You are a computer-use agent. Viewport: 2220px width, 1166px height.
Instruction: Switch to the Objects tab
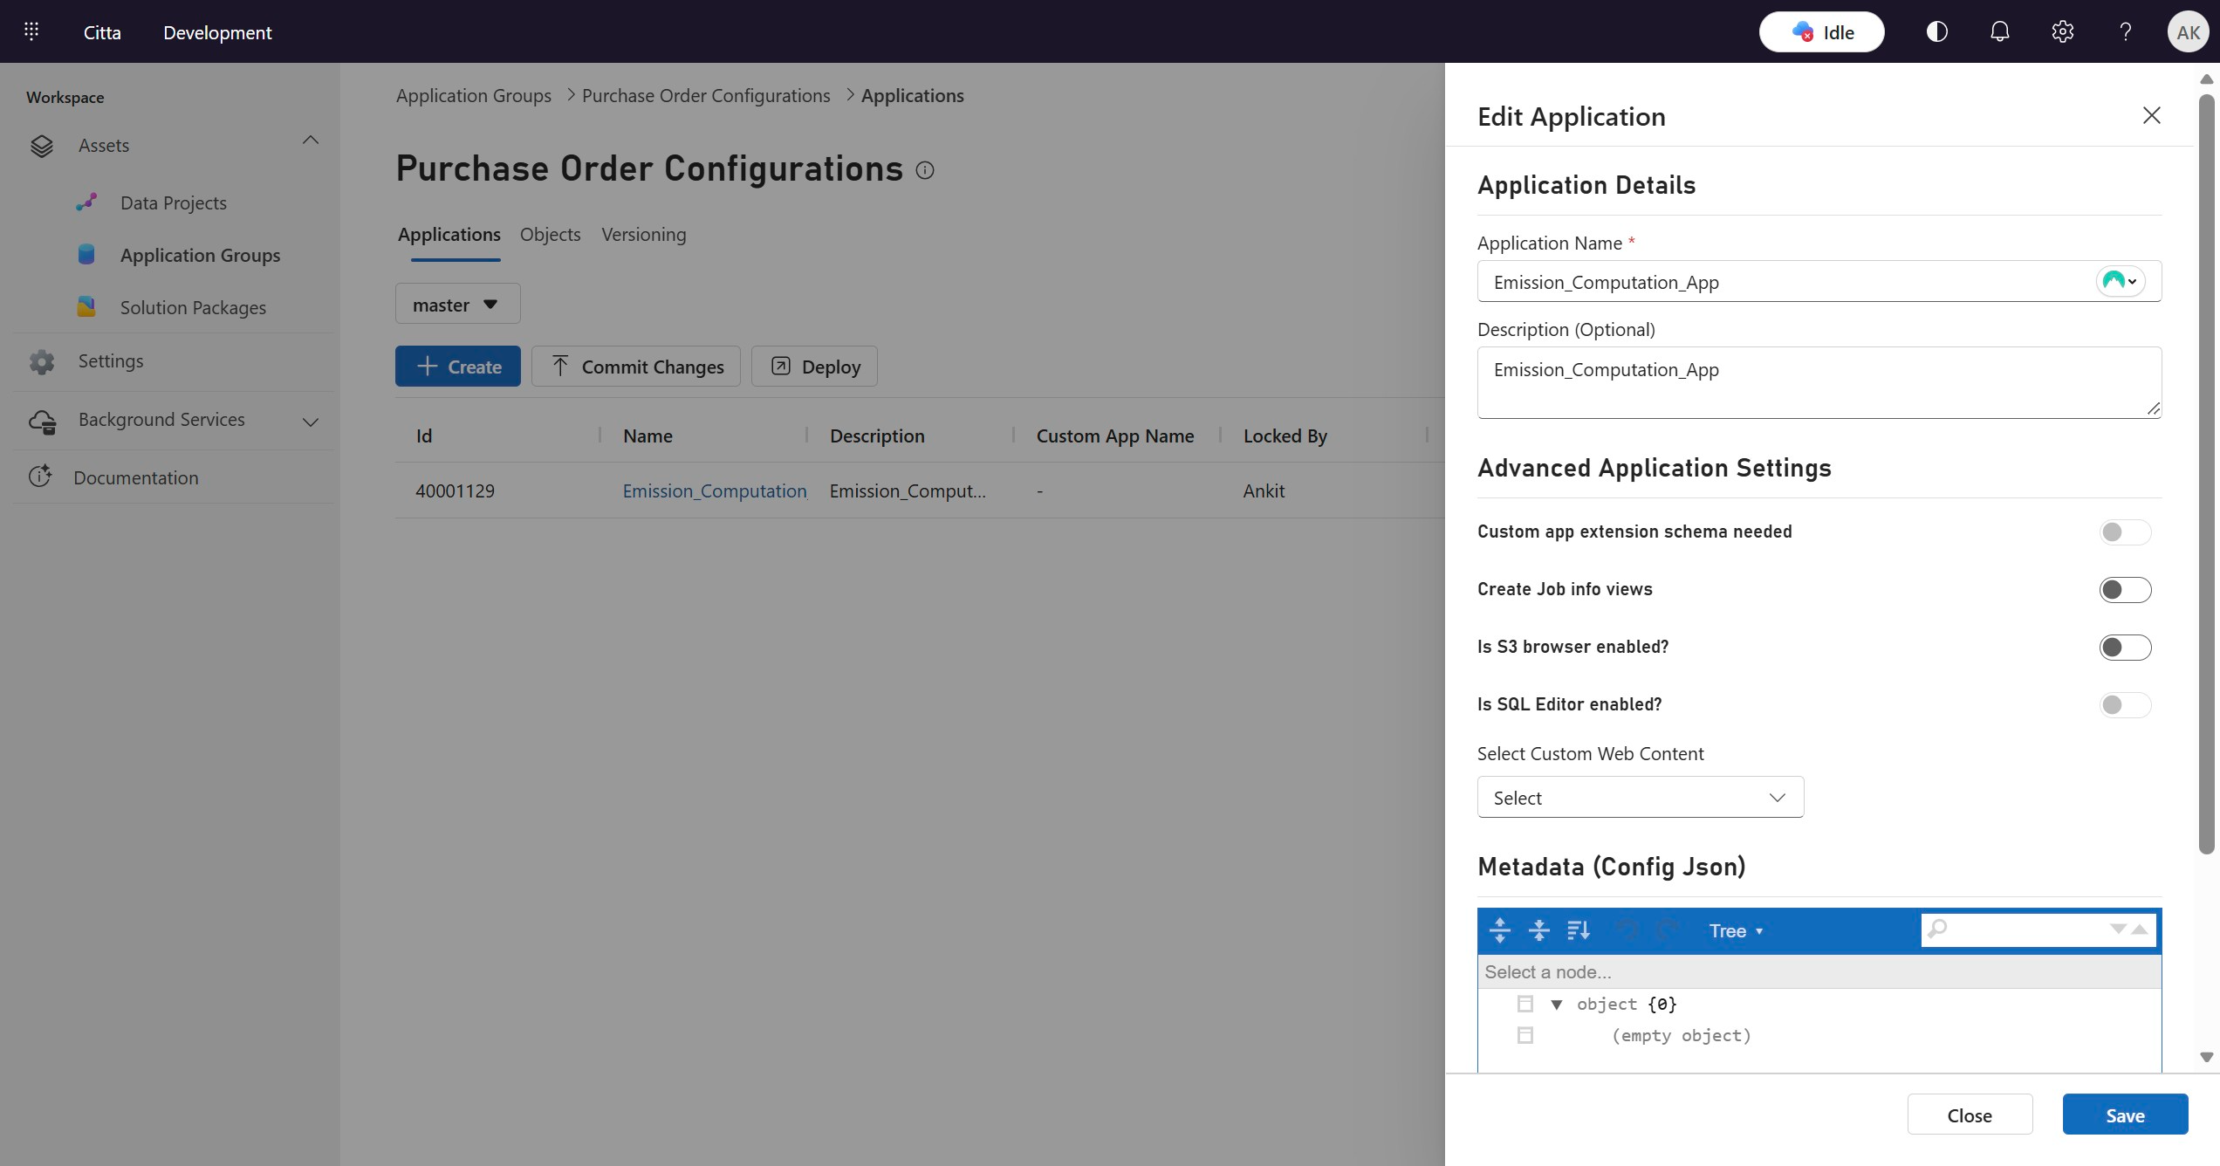[550, 235]
